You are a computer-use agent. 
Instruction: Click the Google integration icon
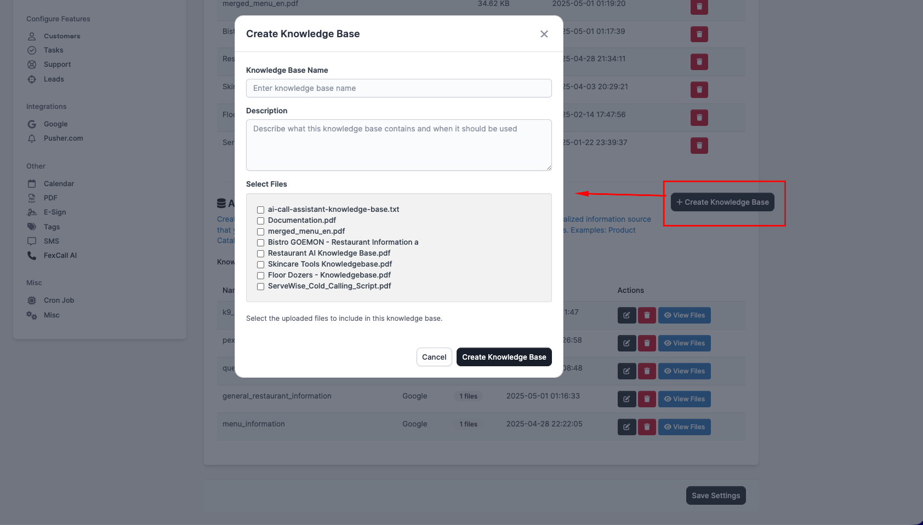click(x=32, y=124)
